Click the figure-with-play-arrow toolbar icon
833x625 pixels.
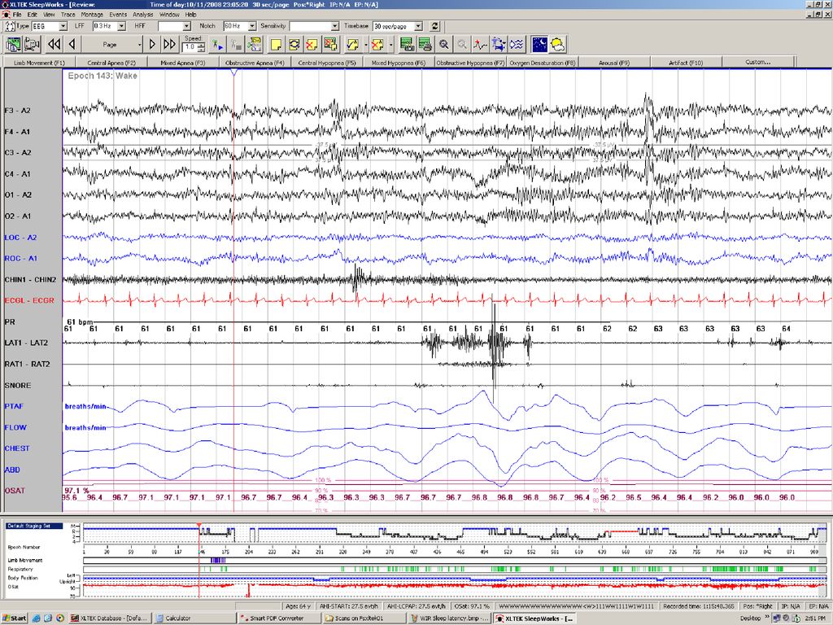pos(217,46)
